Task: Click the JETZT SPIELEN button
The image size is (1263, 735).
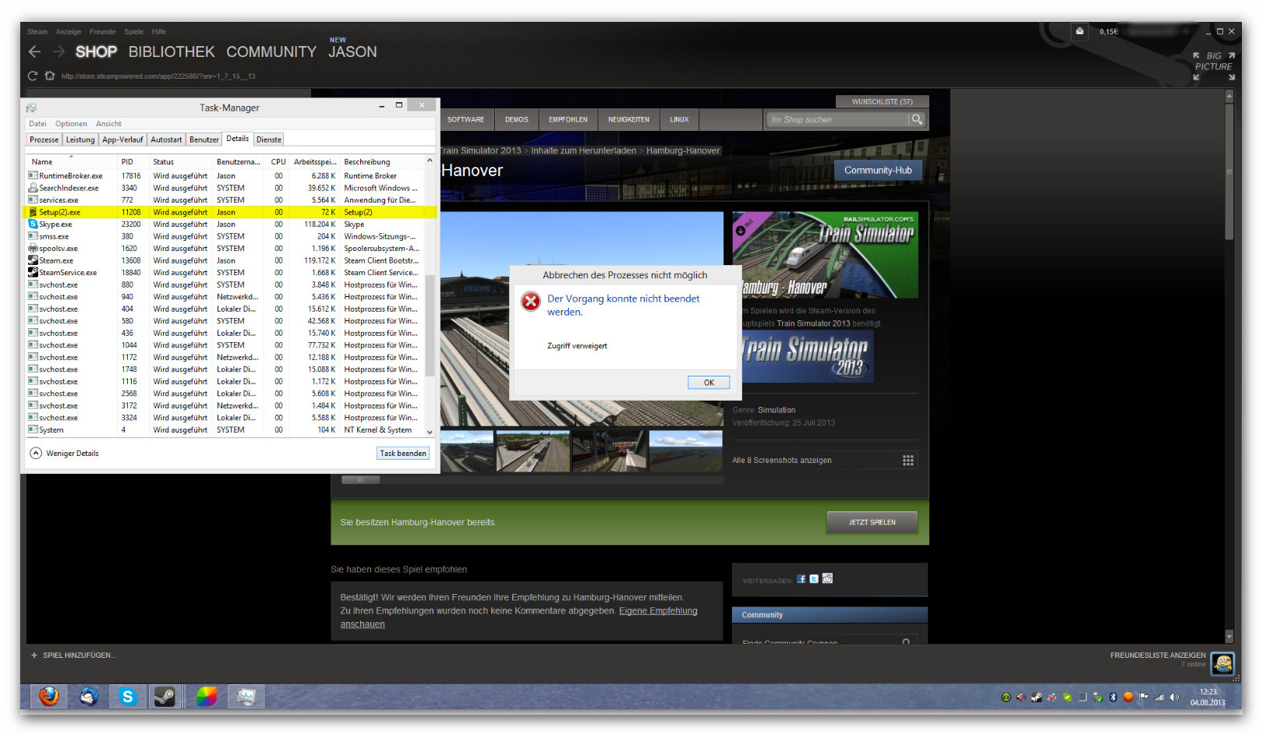Action: click(872, 522)
